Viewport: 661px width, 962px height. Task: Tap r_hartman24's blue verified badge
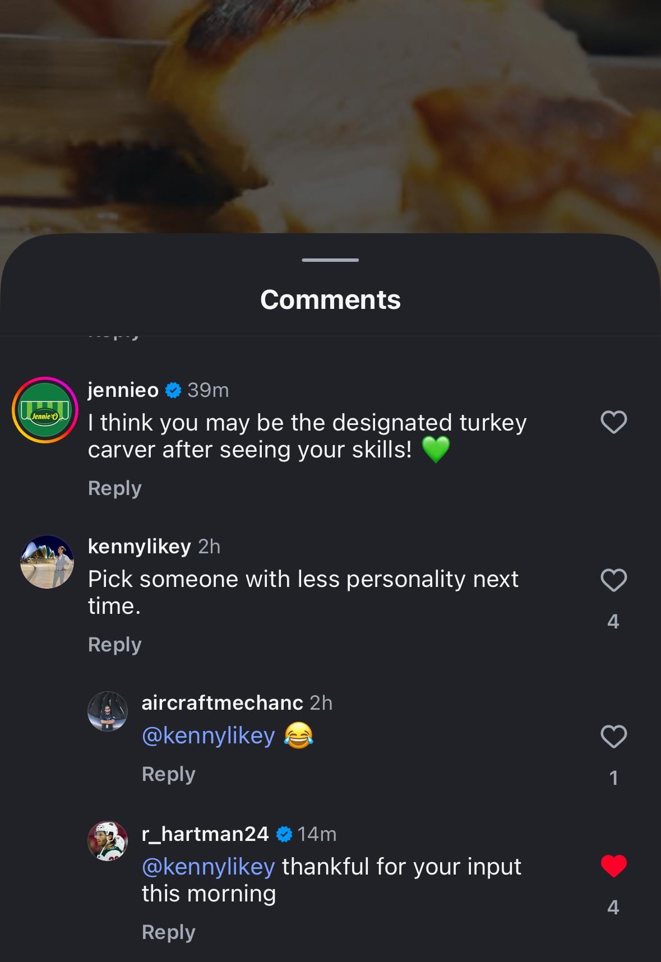tap(284, 834)
